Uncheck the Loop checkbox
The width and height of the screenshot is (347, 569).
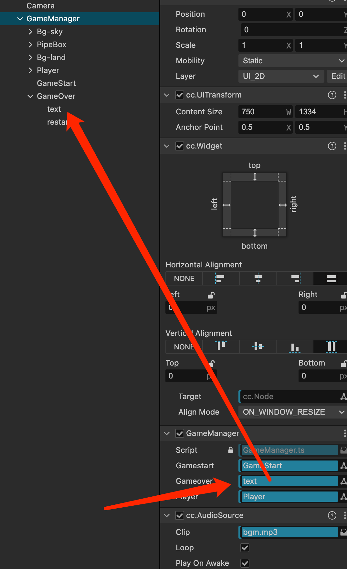pos(245,548)
